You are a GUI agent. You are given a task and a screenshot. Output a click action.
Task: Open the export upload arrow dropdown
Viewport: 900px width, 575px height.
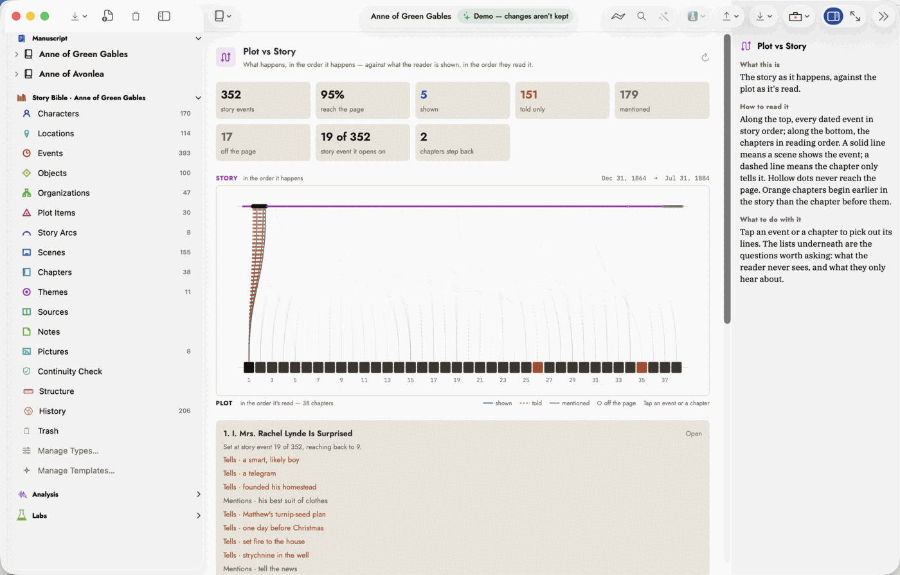point(730,16)
